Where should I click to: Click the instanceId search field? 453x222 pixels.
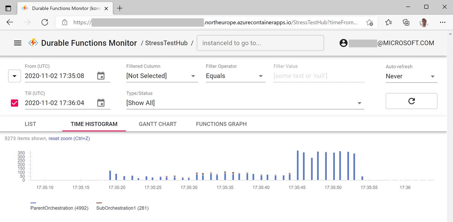(260, 43)
